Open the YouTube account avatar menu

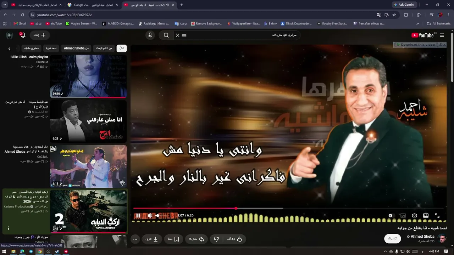pyautogui.click(x=10, y=35)
